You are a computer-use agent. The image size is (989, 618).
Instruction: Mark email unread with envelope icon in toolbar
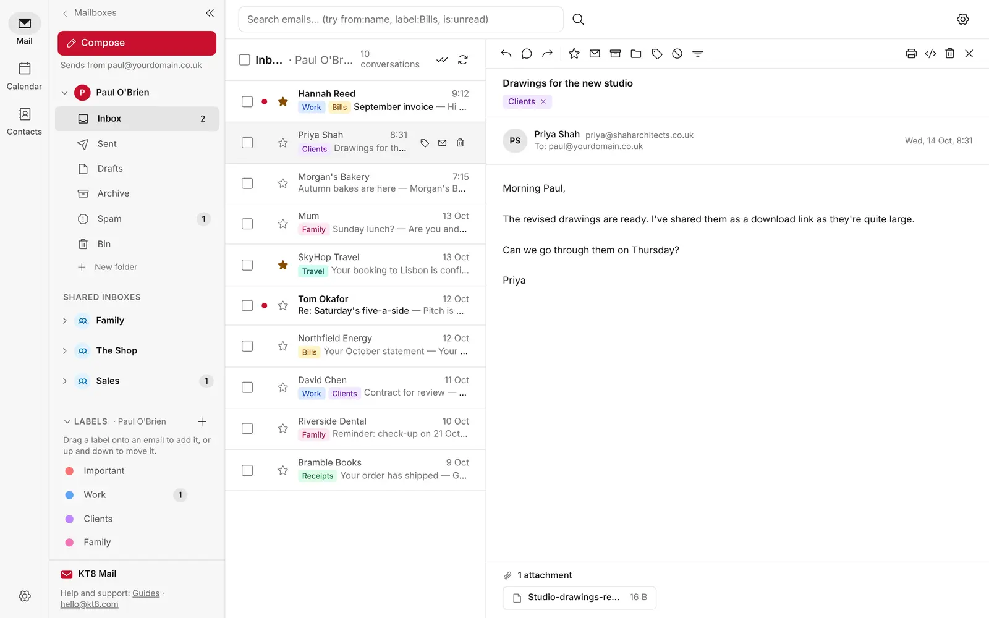pos(595,54)
